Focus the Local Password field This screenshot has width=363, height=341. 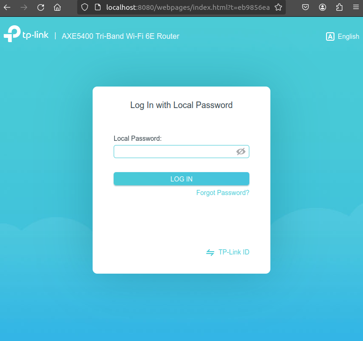[174, 152]
